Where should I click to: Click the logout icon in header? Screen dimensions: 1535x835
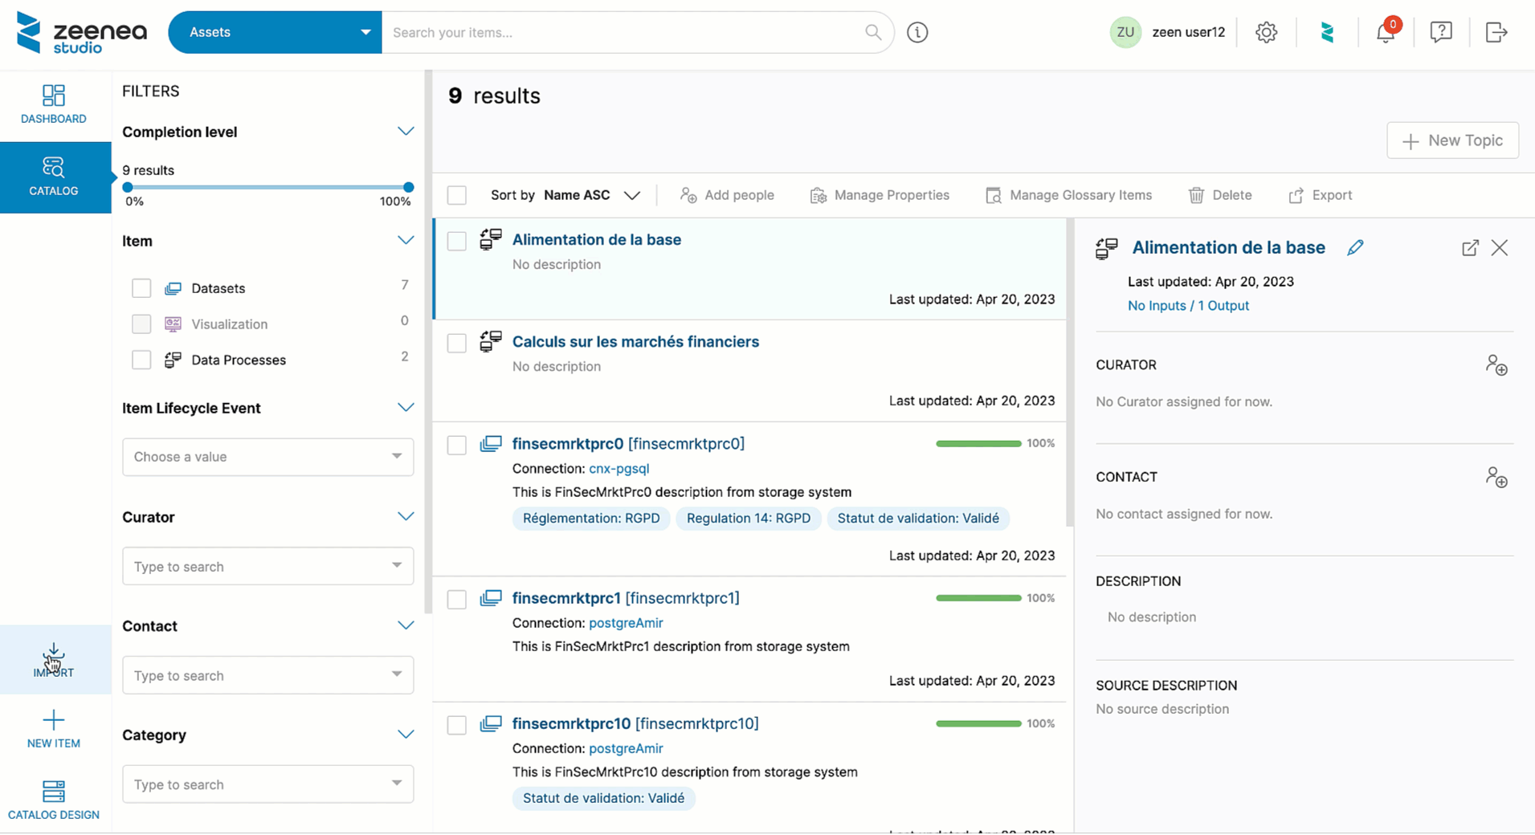coord(1496,32)
